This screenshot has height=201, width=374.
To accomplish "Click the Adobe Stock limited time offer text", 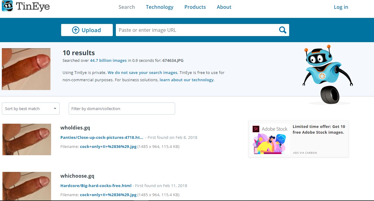I will pyautogui.click(x=319, y=129).
